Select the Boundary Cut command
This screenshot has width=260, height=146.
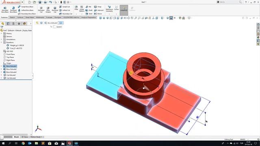pos(66,14)
